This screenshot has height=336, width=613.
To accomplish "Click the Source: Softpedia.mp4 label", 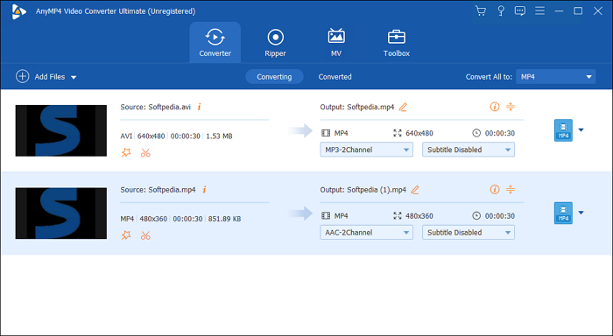I will [x=158, y=190].
